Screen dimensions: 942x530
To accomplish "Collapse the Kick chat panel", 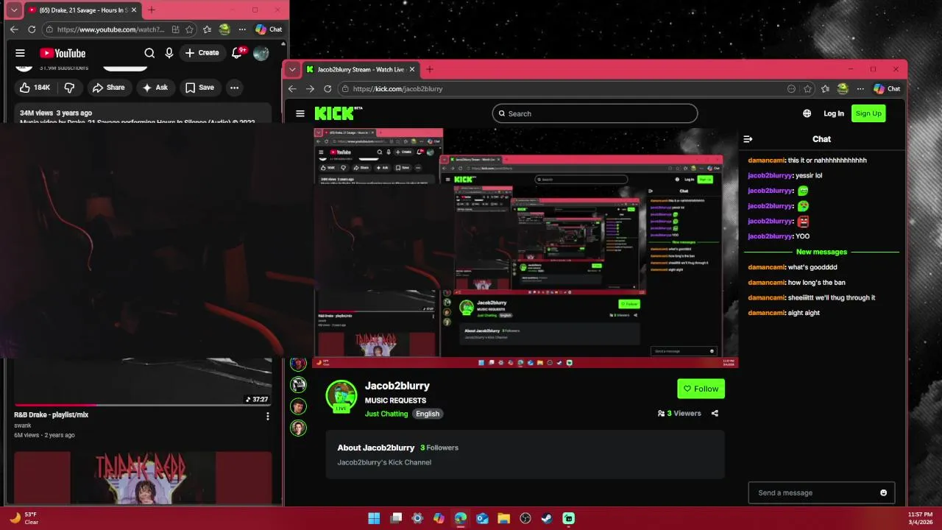I will point(748,139).
